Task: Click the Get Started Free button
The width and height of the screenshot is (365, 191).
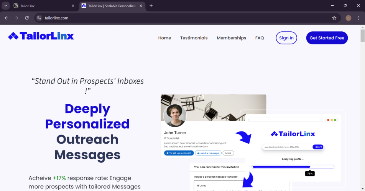Action: (x=327, y=38)
